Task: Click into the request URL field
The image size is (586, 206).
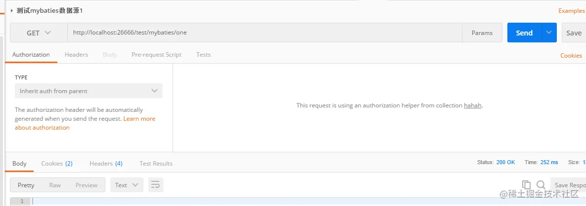Action: click(265, 33)
